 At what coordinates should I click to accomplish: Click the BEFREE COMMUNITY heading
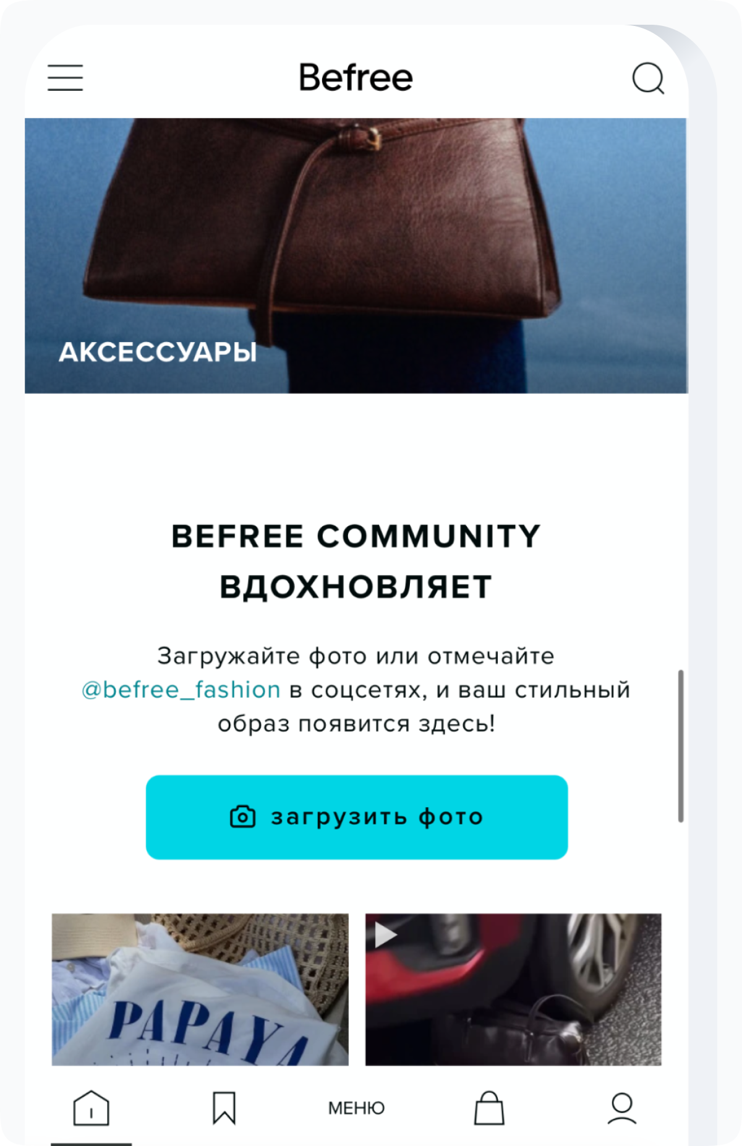pos(356,536)
